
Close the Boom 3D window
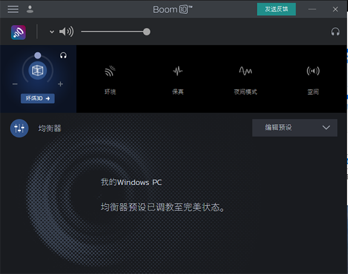[335, 9]
